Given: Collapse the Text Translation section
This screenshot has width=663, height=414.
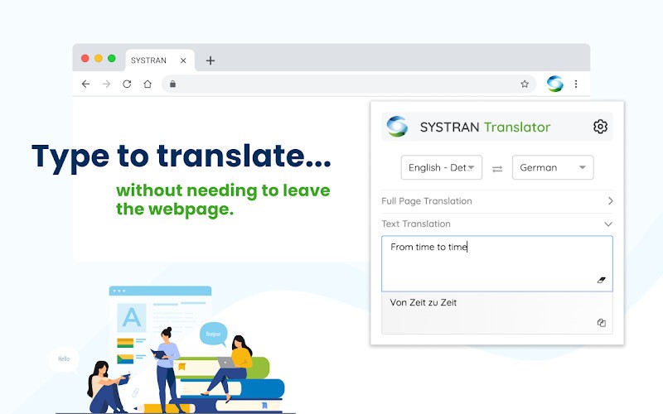Looking at the screenshot, I should [608, 224].
